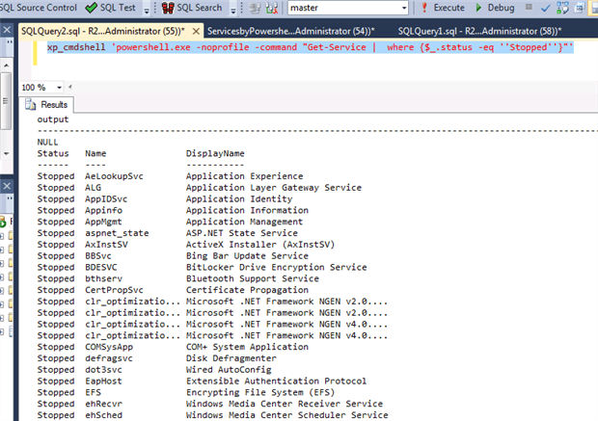Switch to the ServicesbyPowershe... tab
This screenshot has height=421, width=598.
click(x=290, y=31)
